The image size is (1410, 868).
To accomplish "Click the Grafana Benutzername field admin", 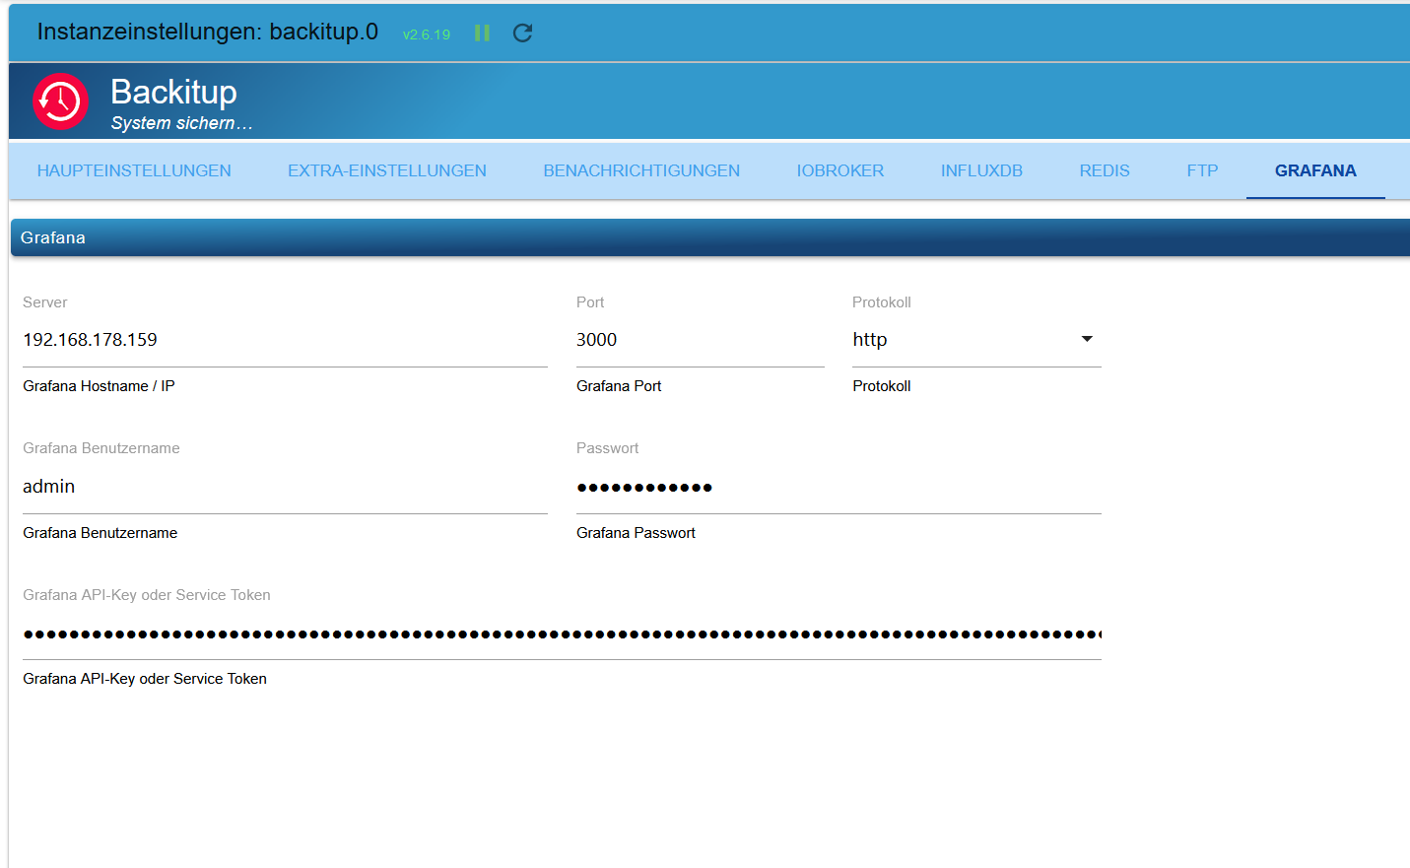I will click(x=285, y=487).
